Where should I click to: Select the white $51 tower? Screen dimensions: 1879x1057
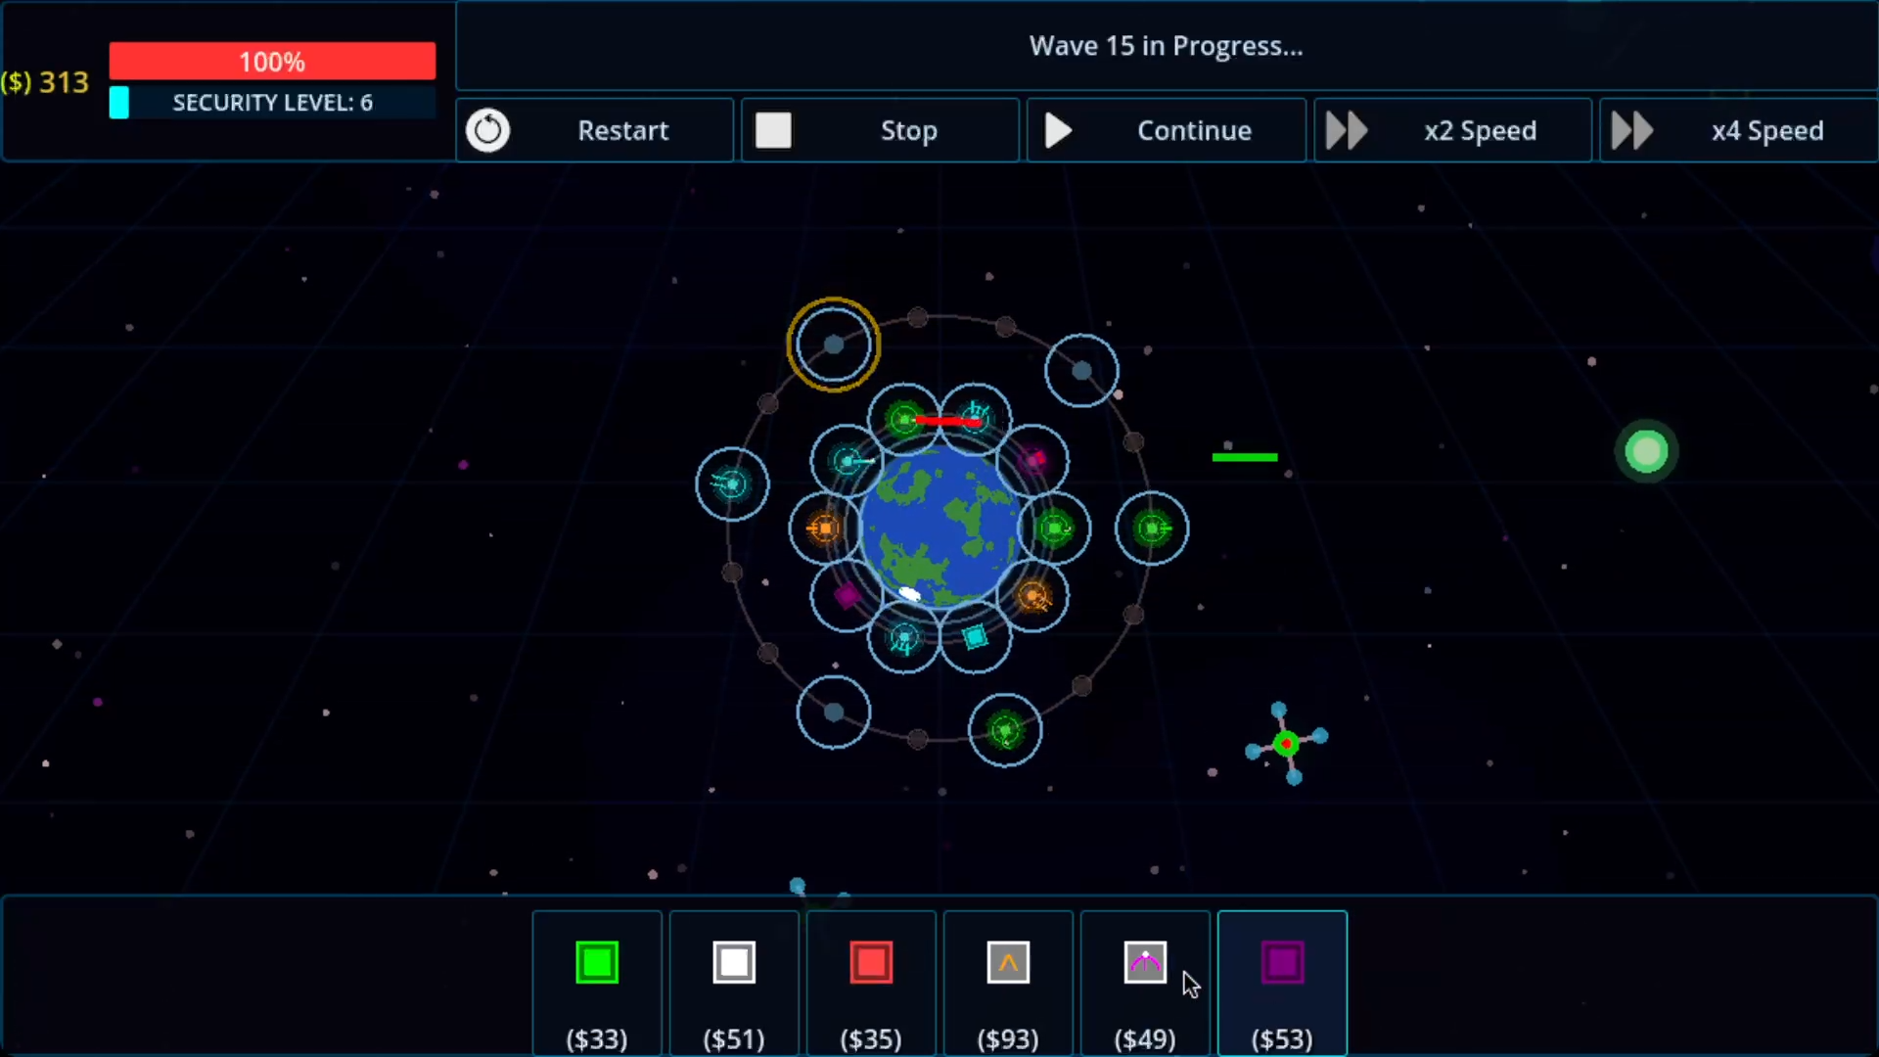734,964
